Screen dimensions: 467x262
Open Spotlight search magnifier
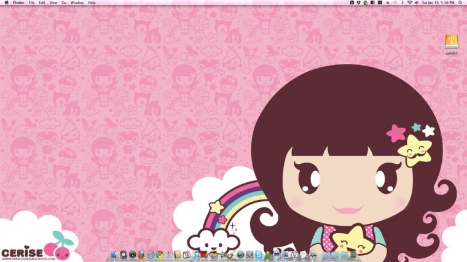(x=460, y=2)
